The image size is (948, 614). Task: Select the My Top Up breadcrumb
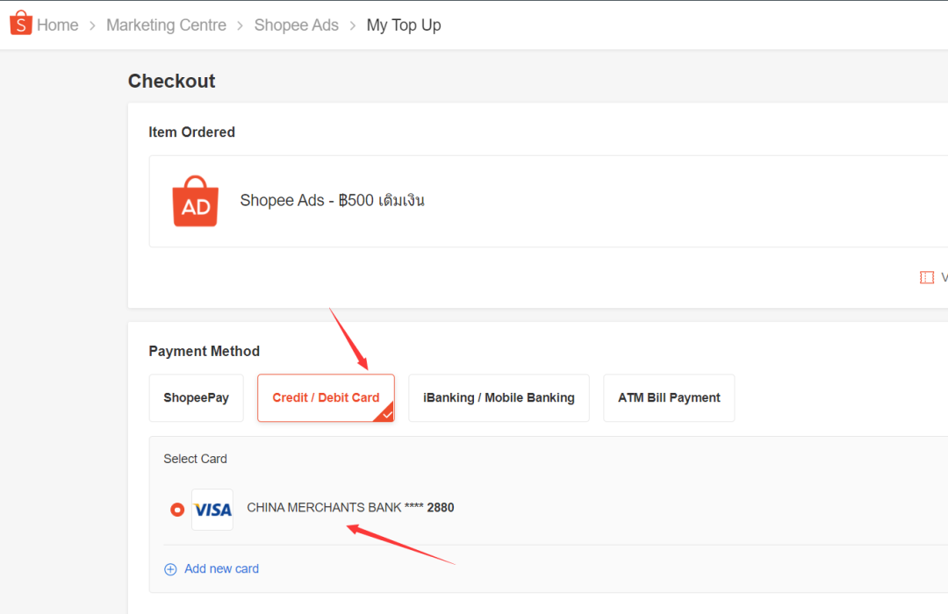[404, 25]
